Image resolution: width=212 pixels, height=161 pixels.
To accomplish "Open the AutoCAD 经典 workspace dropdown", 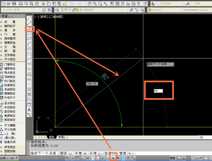I will tap(39, 10).
